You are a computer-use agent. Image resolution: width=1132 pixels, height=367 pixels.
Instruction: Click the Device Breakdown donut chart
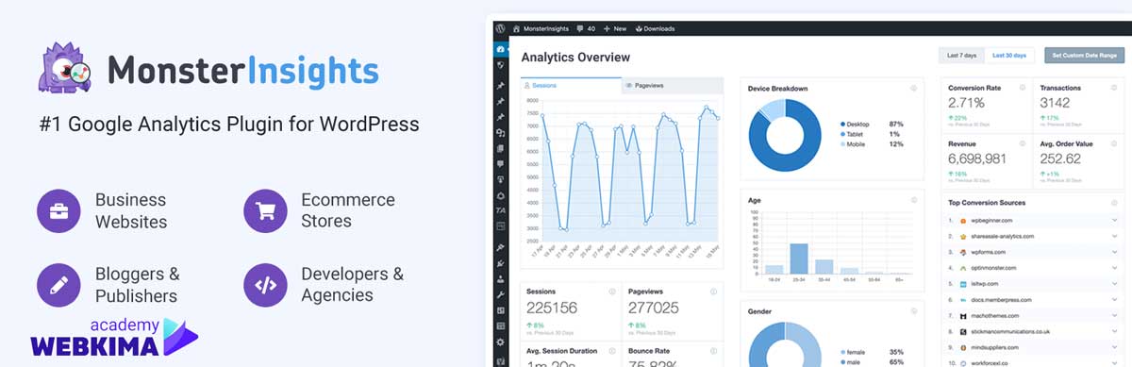tap(785, 135)
